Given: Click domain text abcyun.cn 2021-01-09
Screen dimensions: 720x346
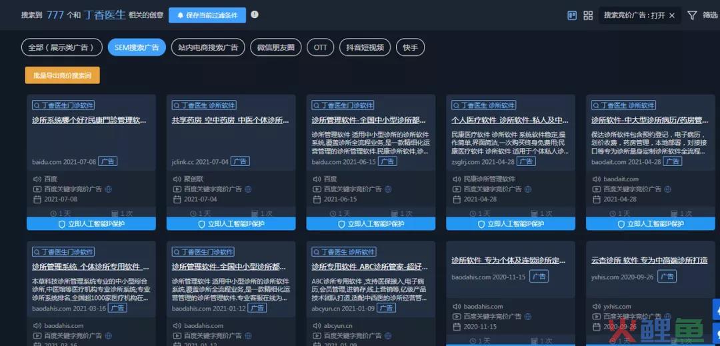Looking at the screenshot, I should (x=343, y=309).
